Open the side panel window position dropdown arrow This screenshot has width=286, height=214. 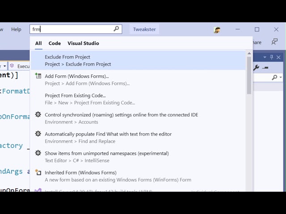[x=265, y=58]
